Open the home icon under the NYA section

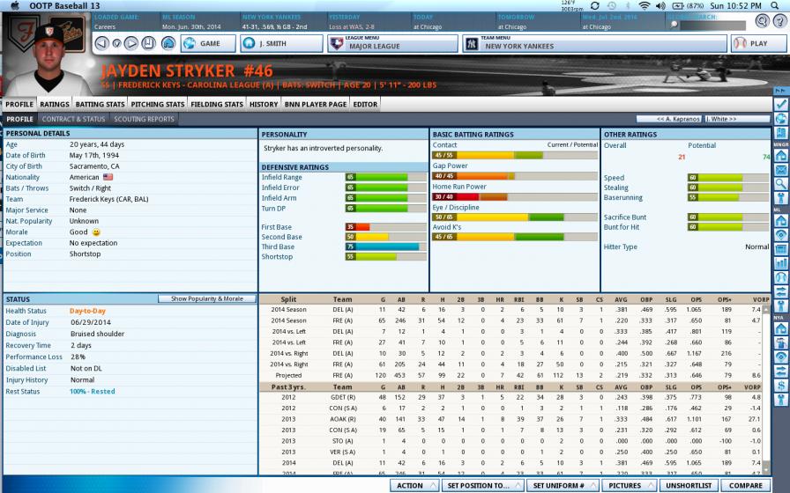click(x=781, y=329)
